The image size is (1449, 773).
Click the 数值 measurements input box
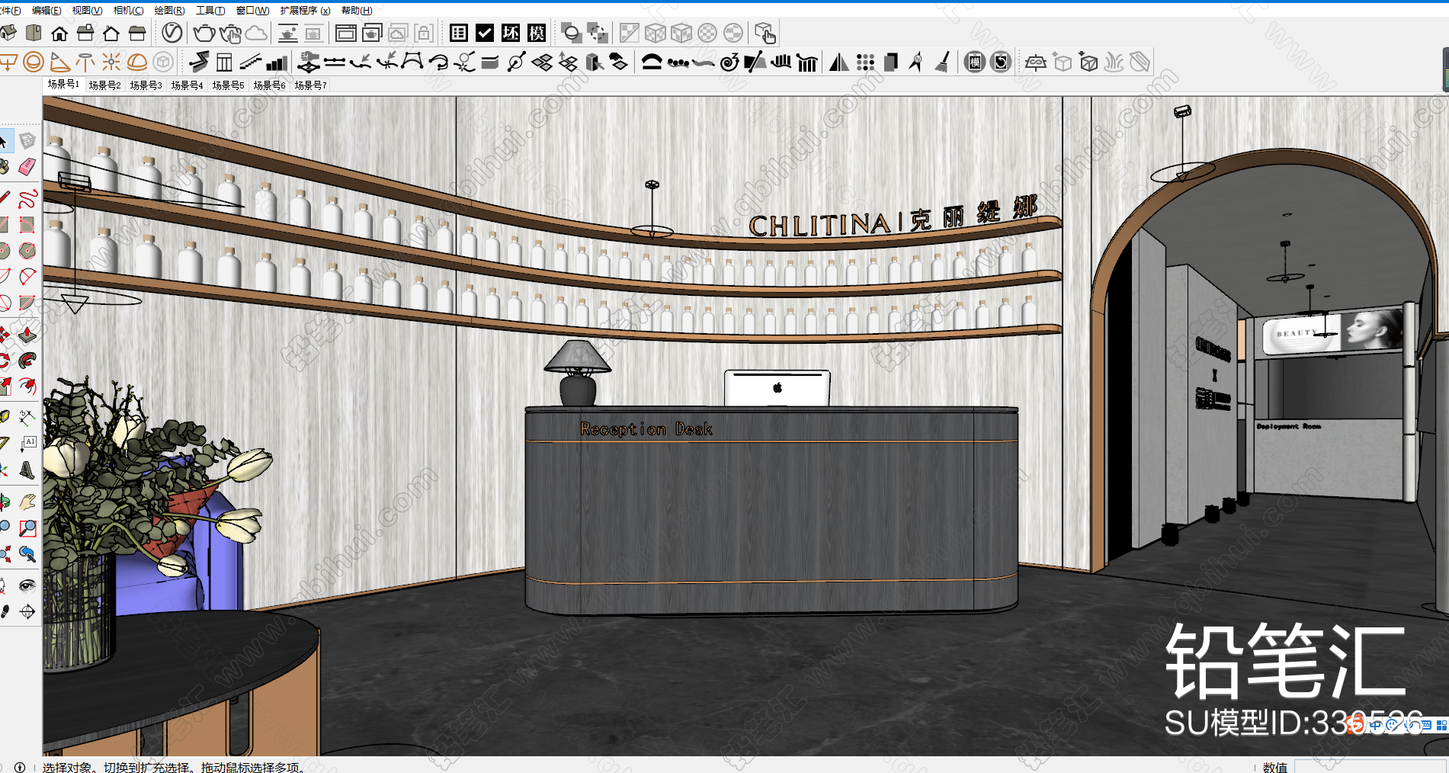1371,766
